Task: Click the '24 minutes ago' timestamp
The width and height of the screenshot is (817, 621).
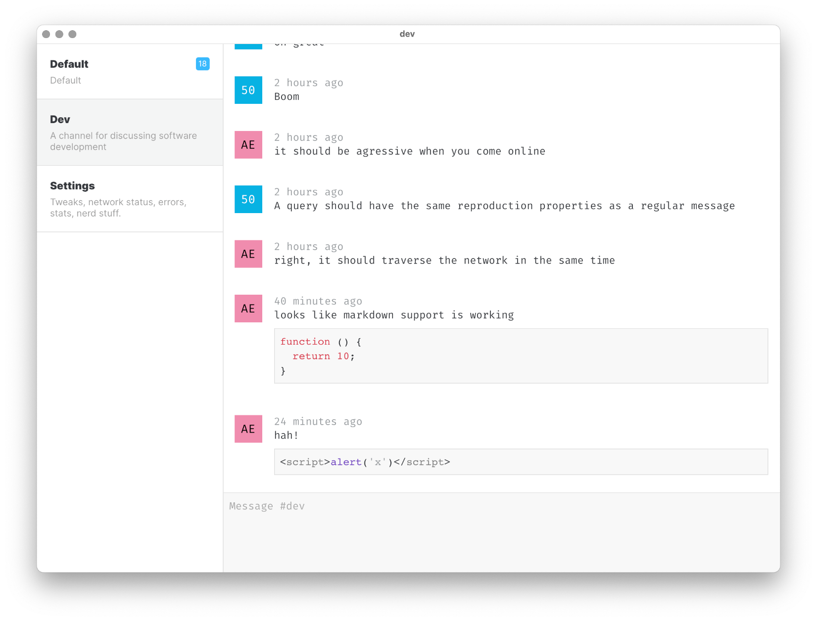Action: tap(318, 421)
